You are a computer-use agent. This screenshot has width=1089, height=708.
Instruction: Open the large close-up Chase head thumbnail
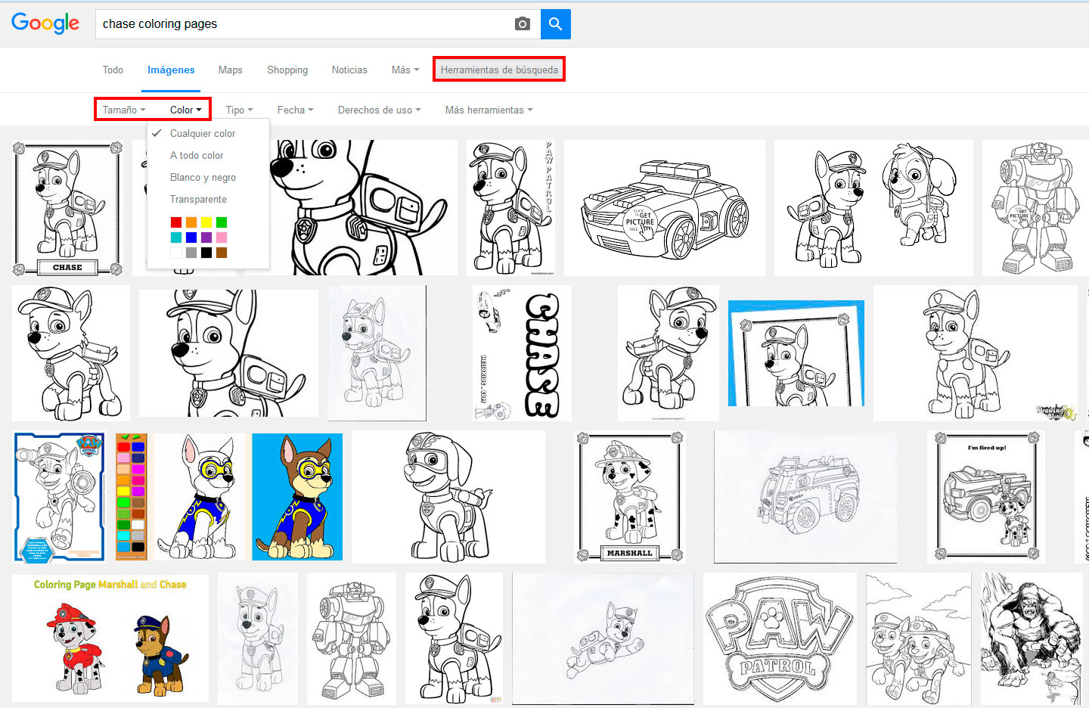click(362, 208)
